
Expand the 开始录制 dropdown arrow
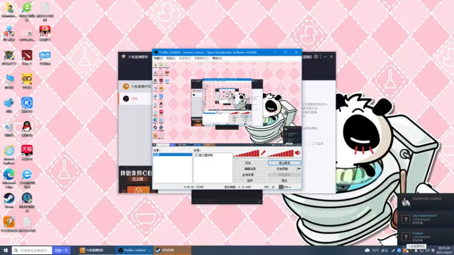pyautogui.click(x=299, y=168)
